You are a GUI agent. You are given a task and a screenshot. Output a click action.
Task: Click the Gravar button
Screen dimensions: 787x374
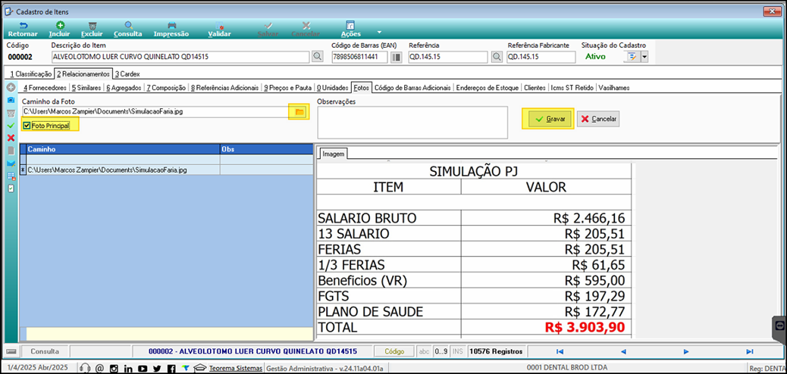(550, 119)
